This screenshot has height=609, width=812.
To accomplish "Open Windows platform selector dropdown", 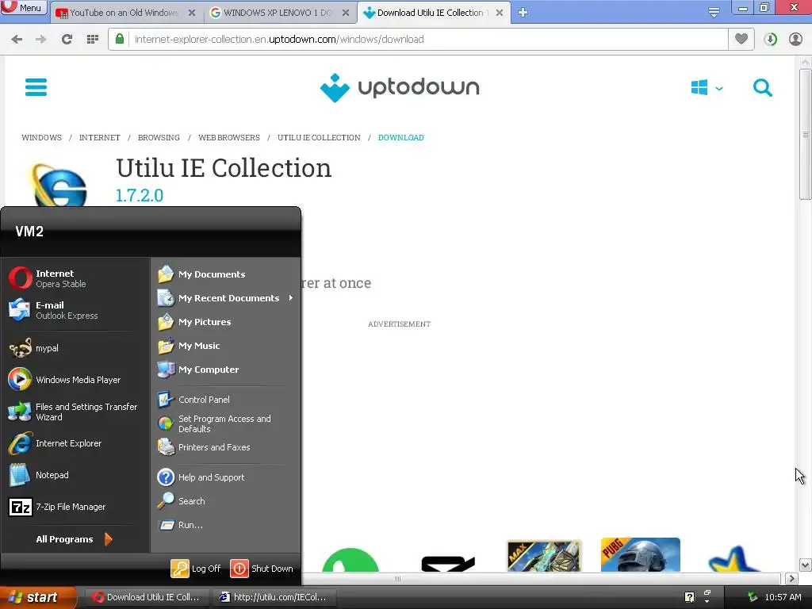I will pos(707,87).
